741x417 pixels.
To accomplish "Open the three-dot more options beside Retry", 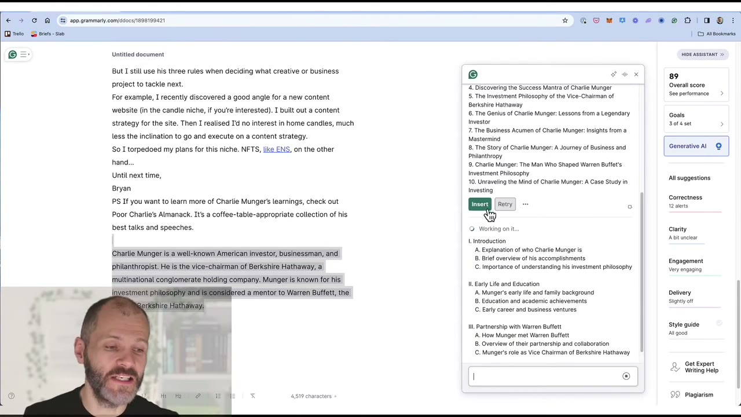I will click(x=525, y=204).
